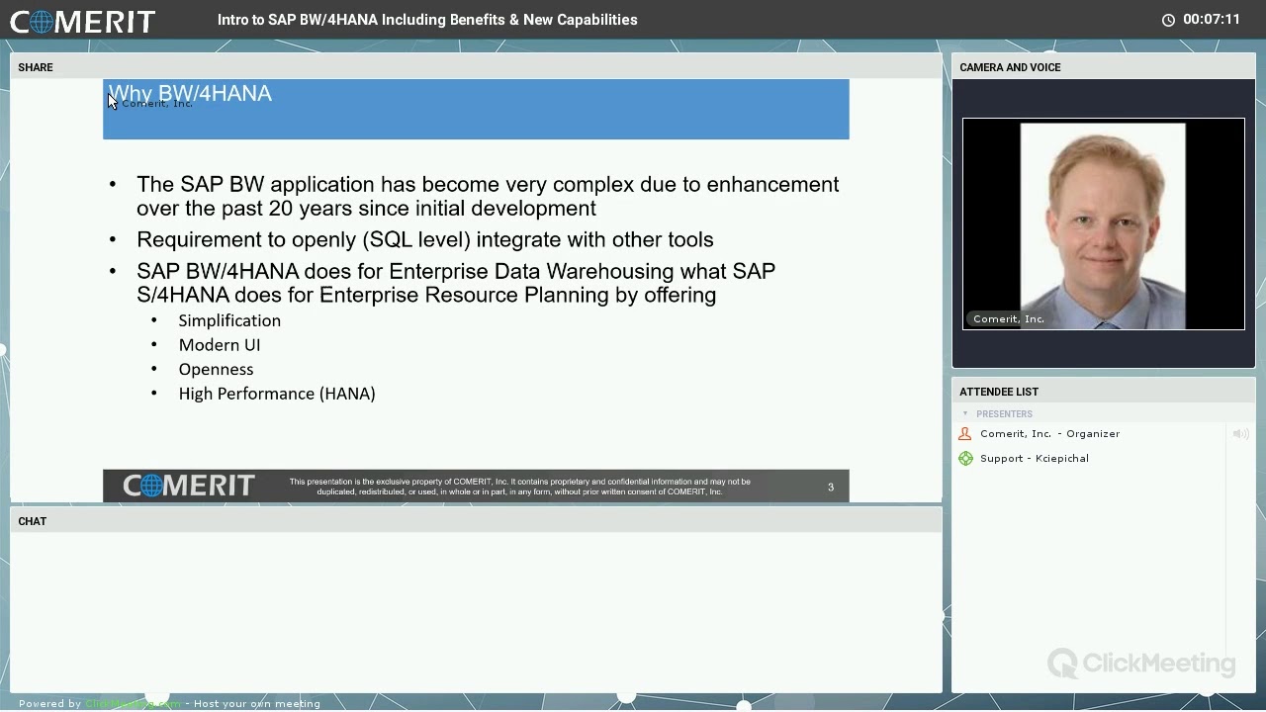
Task: Click inside the empty chat message area
Action: pyautogui.click(x=476, y=611)
